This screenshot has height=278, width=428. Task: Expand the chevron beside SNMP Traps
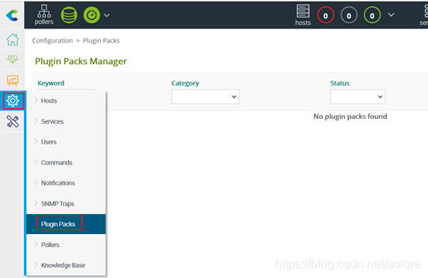pyautogui.click(x=36, y=203)
